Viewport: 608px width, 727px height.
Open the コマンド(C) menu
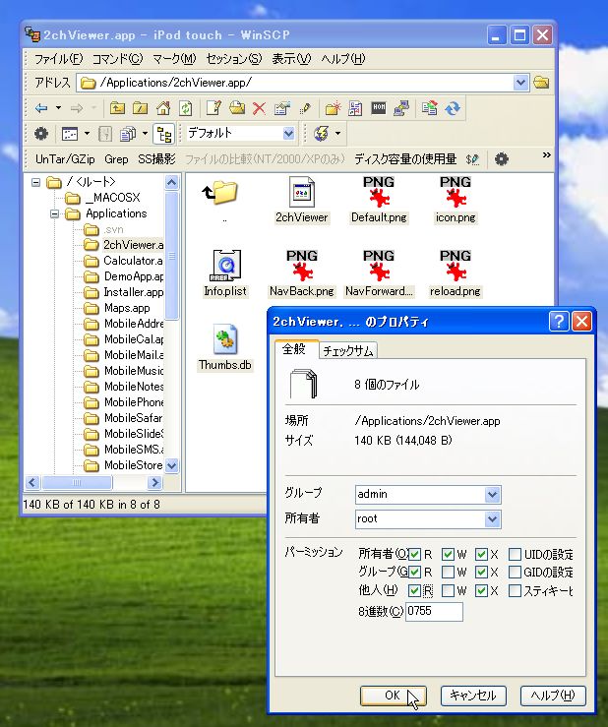pyautogui.click(x=117, y=59)
